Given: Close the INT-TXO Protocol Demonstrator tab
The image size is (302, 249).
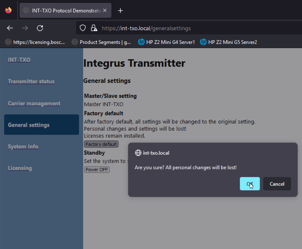Looking at the screenshot, I should 105,10.
